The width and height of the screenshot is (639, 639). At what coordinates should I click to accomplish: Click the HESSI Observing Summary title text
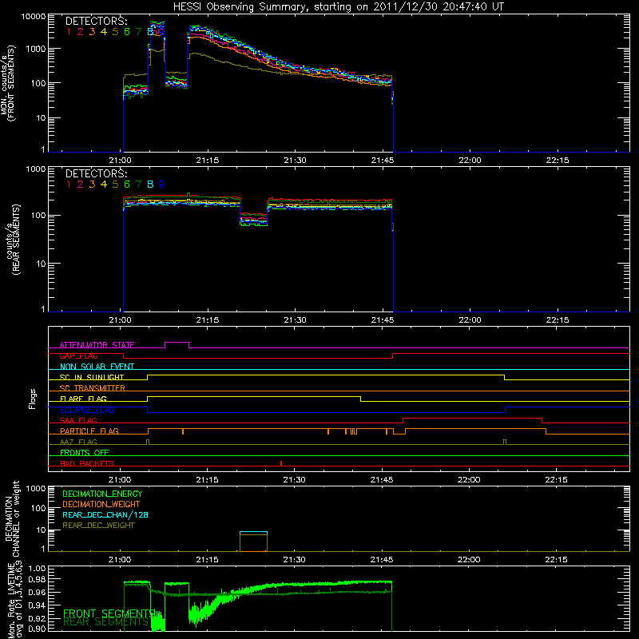338,7
